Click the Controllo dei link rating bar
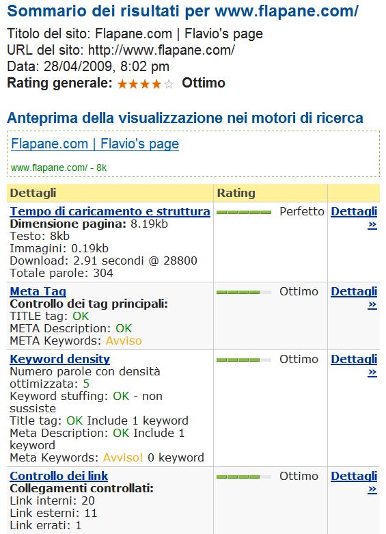This screenshot has height=534, width=386. pyautogui.click(x=244, y=477)
